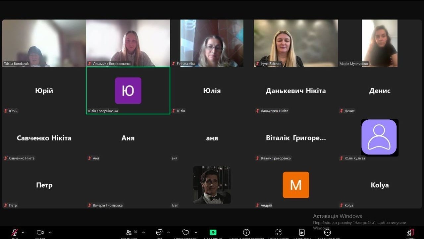Open the chat icon
Screen dimensions: 424x239
click(x=159, y=232)
